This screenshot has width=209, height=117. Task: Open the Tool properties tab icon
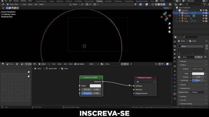click(x=175, y=42)
